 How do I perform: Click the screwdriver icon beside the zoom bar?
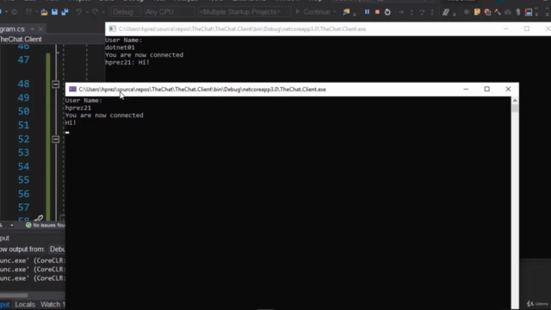[x=39, y=219]
